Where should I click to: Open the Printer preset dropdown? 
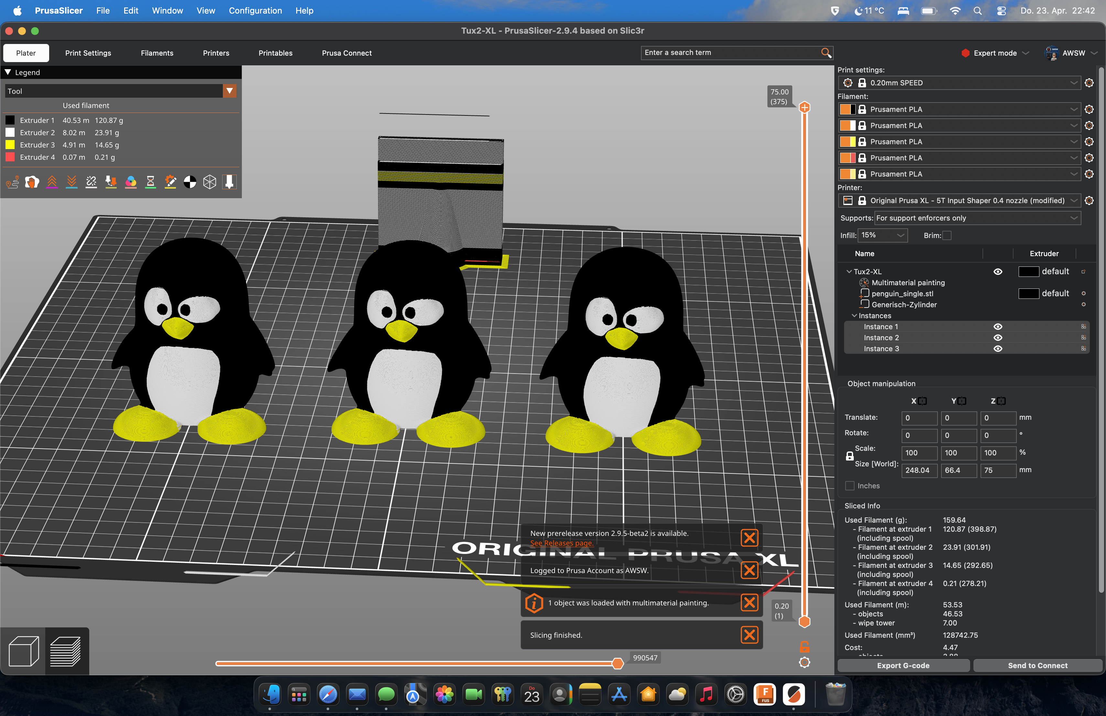pyautogui.click(x=960, y=201)
